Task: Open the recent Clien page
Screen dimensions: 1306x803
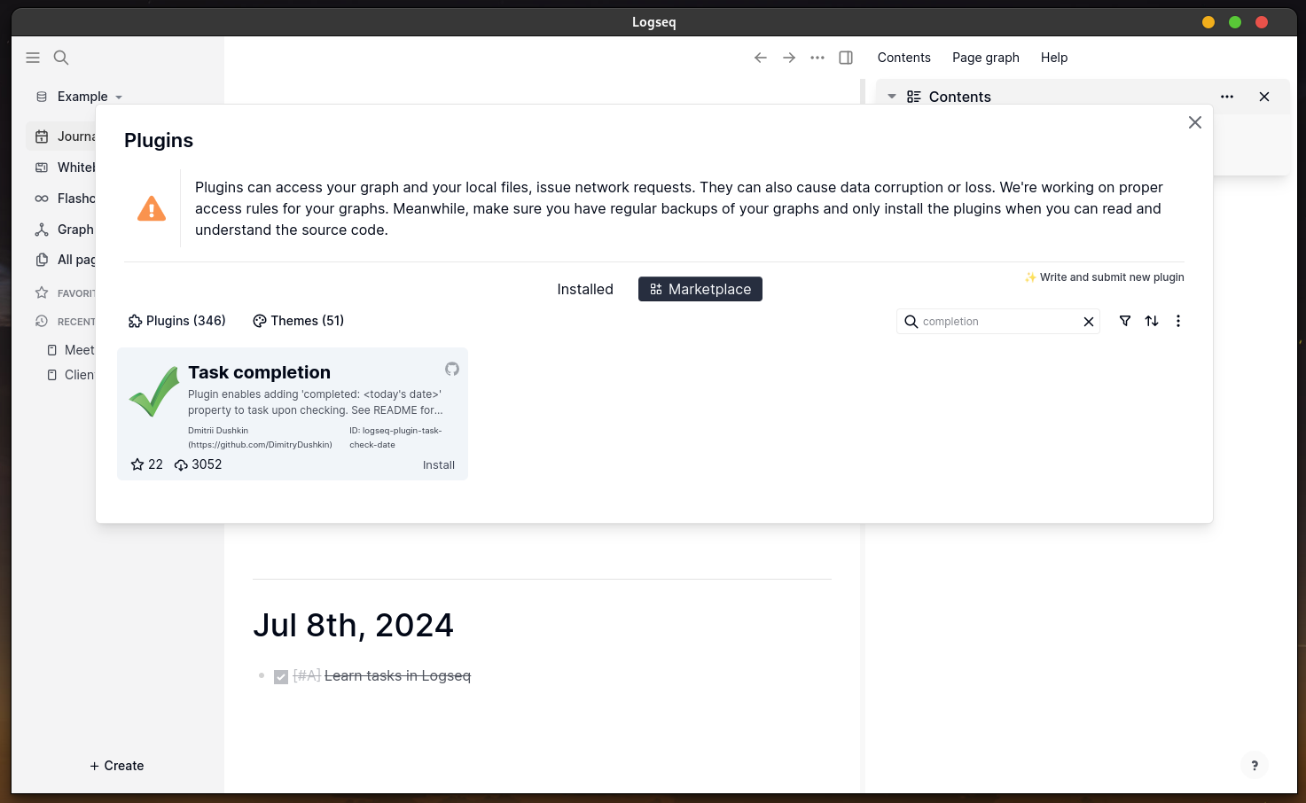Action: (x=71, y=375)
